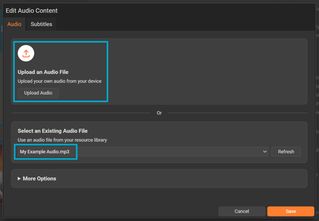The image size is (319, 221).
Task: Click 'Select an Existing Audio File' heading
Action: [52, 131]
